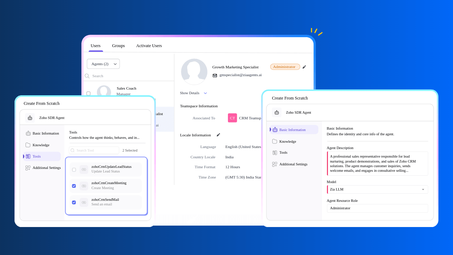Screen dimensions: 453x255
Task: Select the zohoCrmUpdateLeadStatus tool name
Action: [111, 166]
